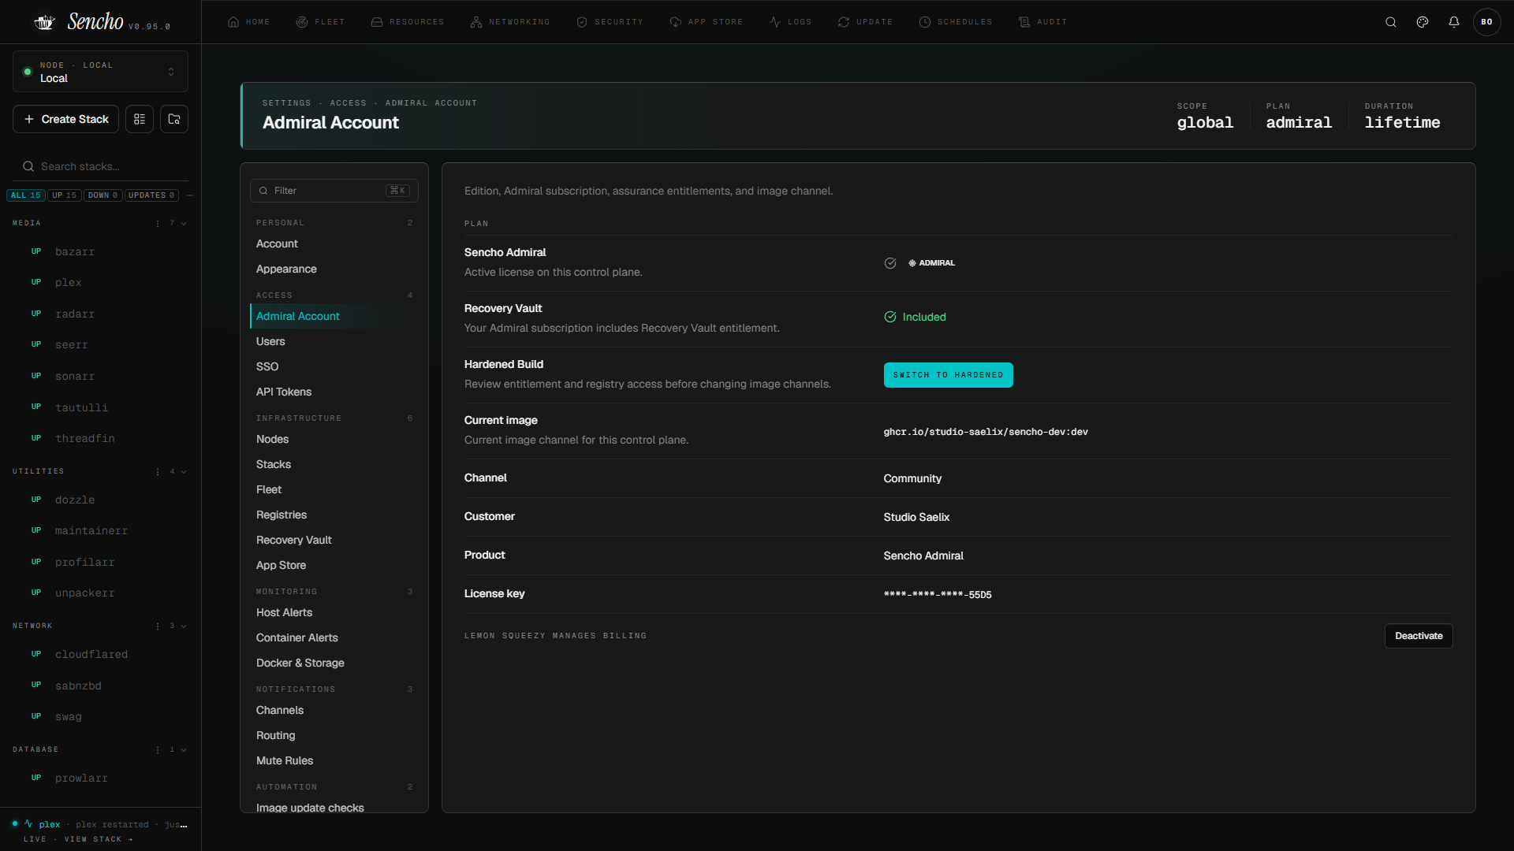The height and width of the screenshot is (851, 1514).
Task: Filter stacks by UP 15
Action: click(65, 195)
